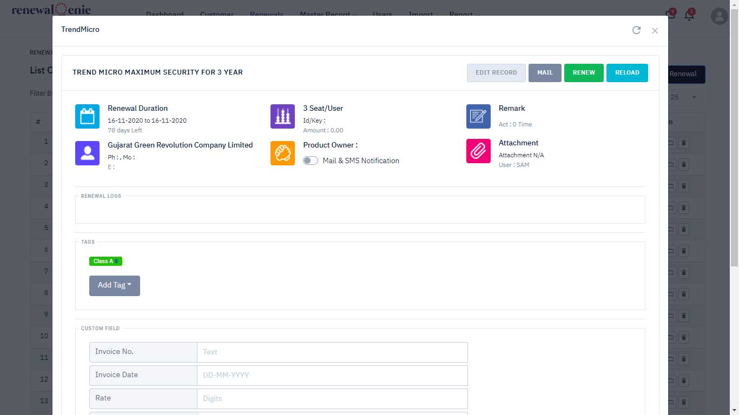
Task: Click the scrollbar down arrow at the page edge
Action: click(734, 411)
